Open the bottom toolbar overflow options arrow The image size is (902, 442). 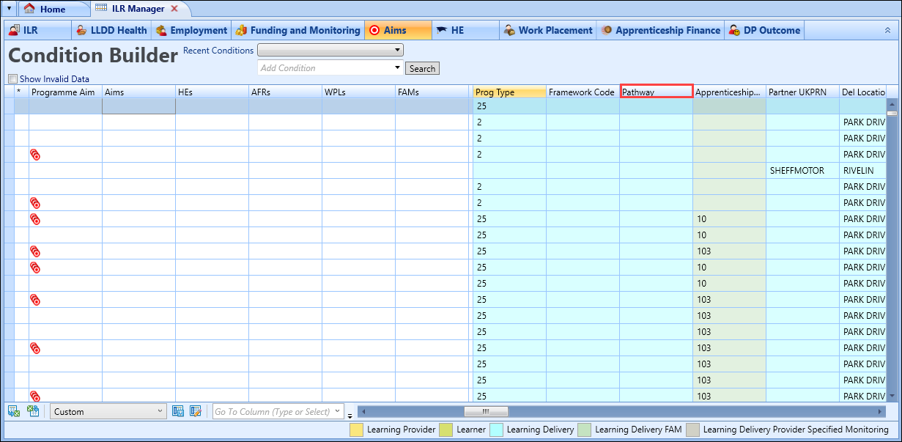(x=350, y=415)
